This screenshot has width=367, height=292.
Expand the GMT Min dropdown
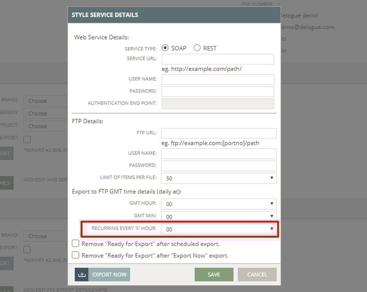pos(219,216)
